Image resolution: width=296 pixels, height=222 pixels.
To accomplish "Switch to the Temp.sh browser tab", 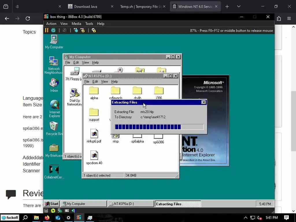I will 143,6.
